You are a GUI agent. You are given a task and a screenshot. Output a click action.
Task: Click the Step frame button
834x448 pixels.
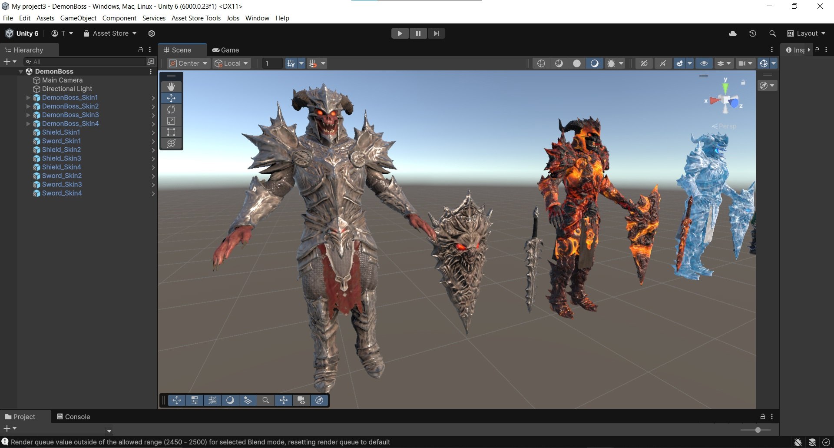437,33
